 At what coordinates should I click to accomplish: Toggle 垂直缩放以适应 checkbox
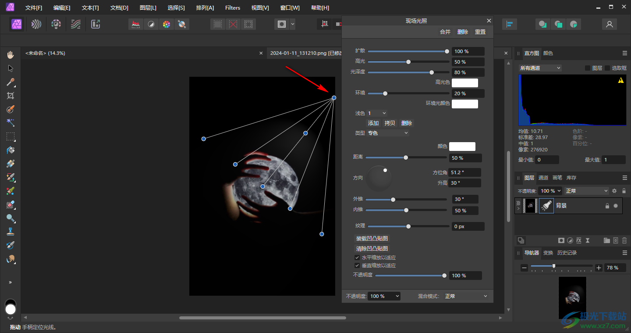coord(357,265)
